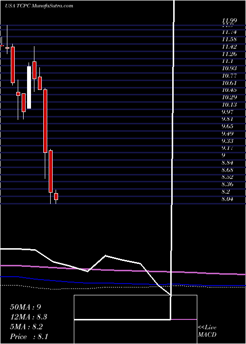
Task: Click the 10.13 price axis label
Action: pyautogui.click(x=229, y=105)
